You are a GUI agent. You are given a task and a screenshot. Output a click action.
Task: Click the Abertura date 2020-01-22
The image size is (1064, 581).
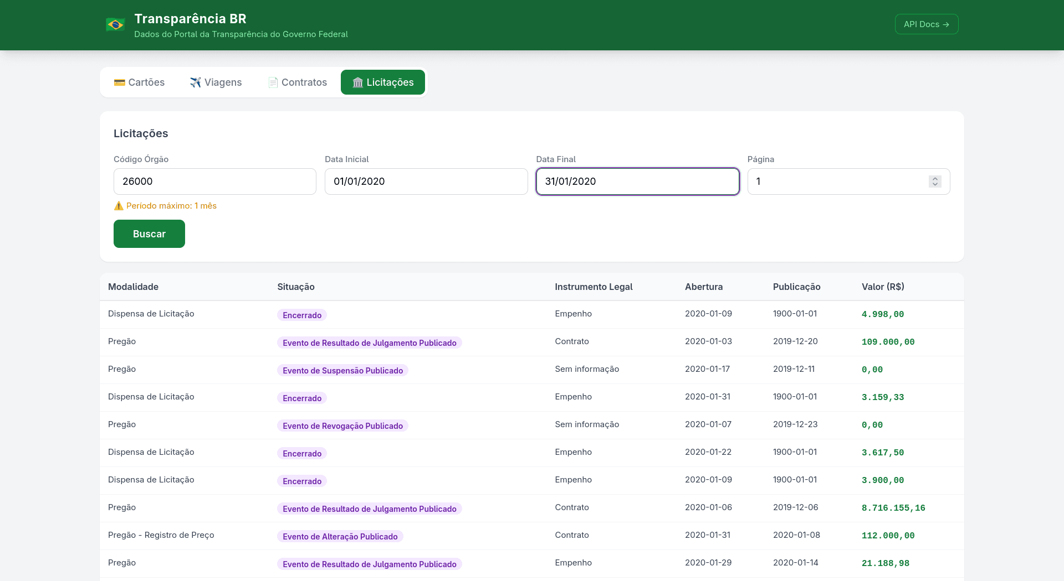pos(708,452)
